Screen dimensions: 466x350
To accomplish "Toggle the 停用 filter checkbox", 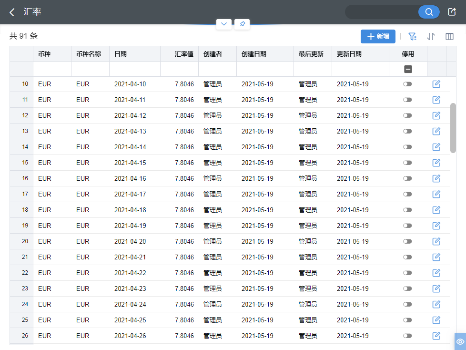I will click(x=408, y=69).
